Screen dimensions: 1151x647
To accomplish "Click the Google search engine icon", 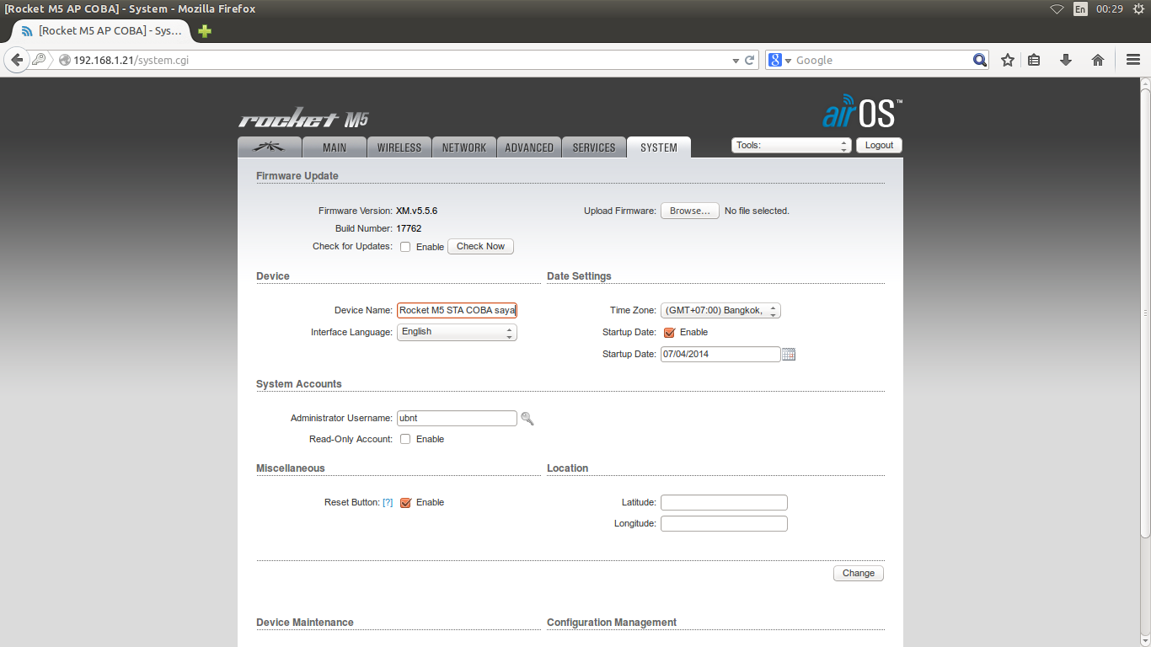I will point(775,60).
